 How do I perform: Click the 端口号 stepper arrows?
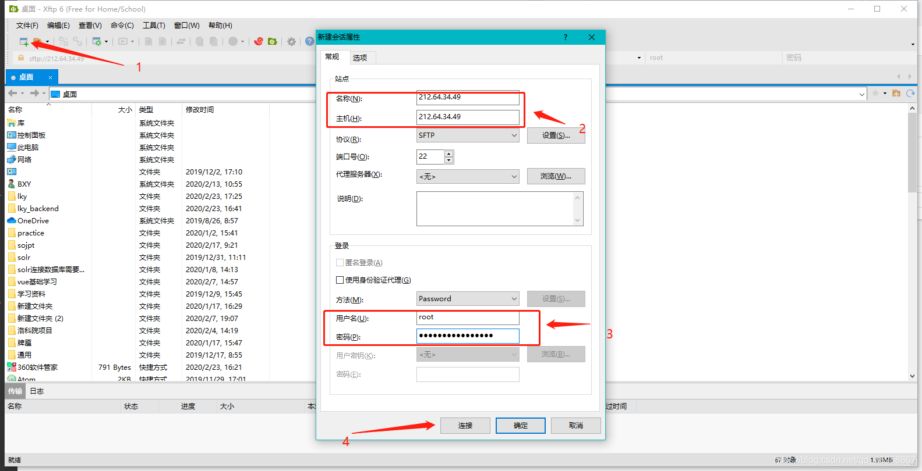448,156
